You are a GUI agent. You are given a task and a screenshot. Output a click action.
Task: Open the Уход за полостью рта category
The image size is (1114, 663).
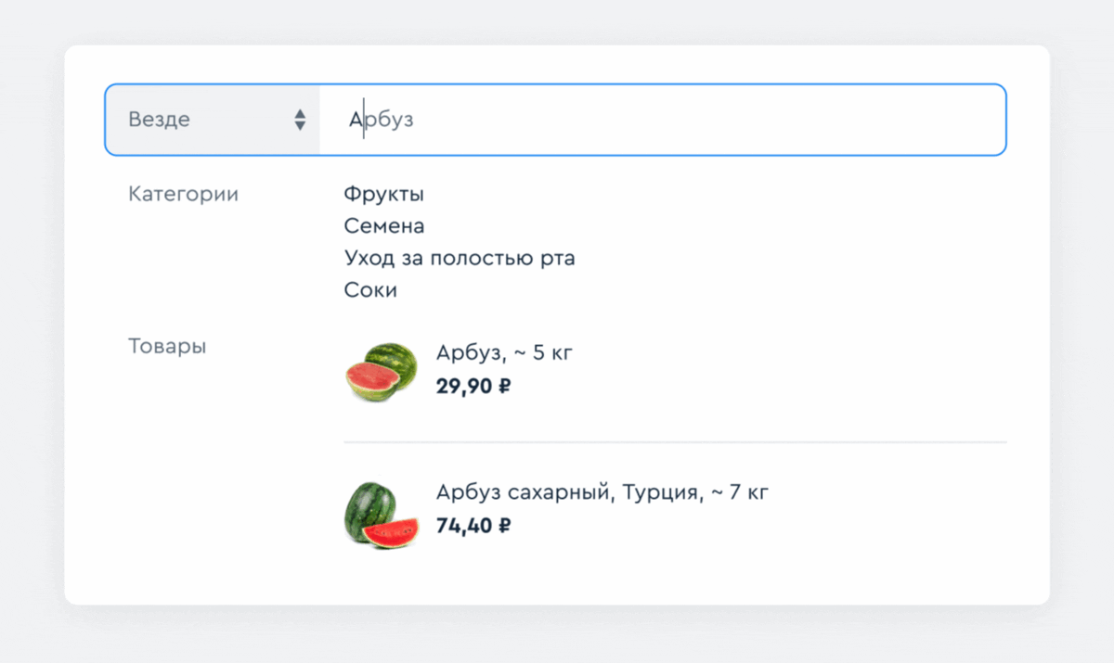tap(459, 258)
